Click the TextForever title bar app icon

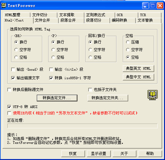(4, 5)
